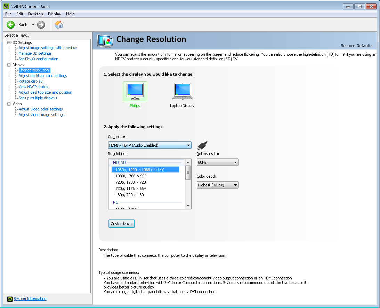Click the Forward arrow icon
The width and height of the screenshot is (380, 308).
[x=41, y=25]
